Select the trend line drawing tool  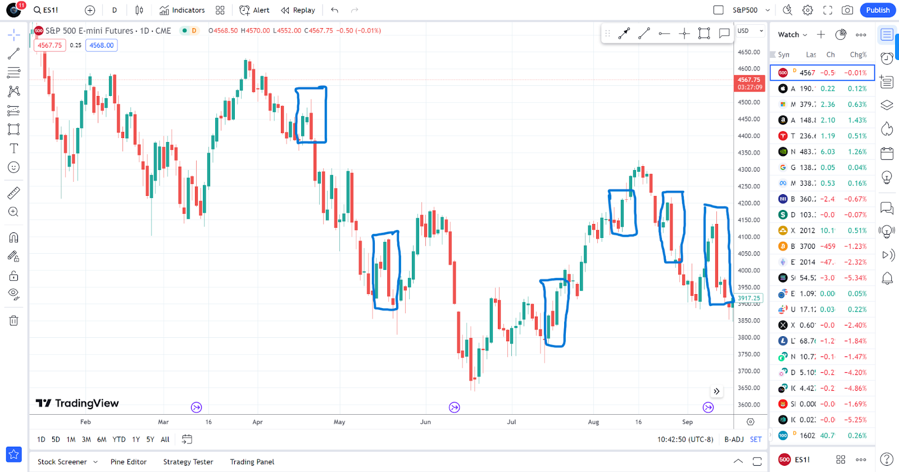pyautogui.click(x=13, y=54)
